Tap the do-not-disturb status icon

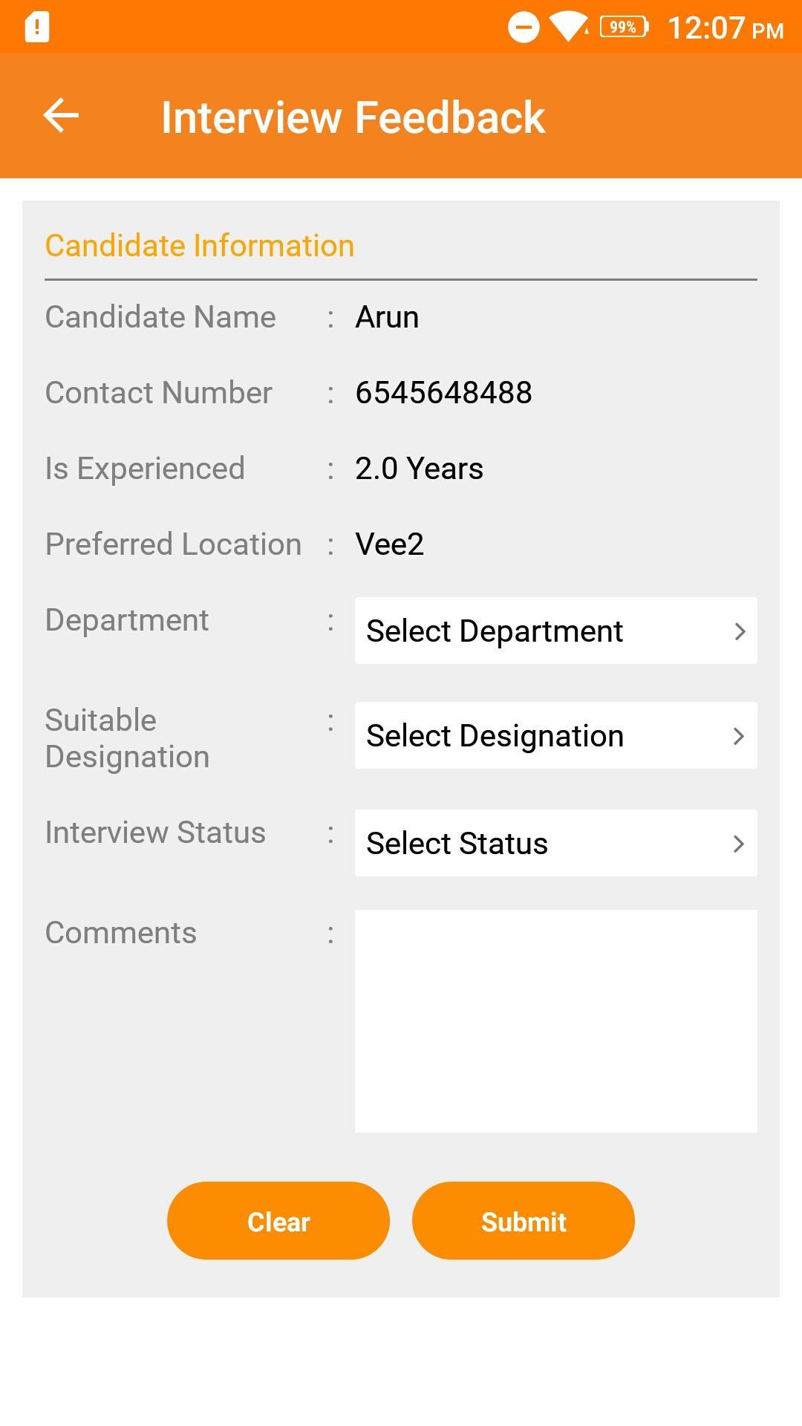coord(524,28)
